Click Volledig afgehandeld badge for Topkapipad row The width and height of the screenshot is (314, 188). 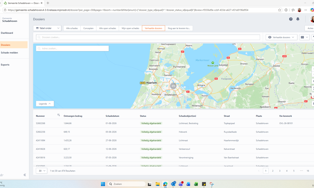point(151,123)
